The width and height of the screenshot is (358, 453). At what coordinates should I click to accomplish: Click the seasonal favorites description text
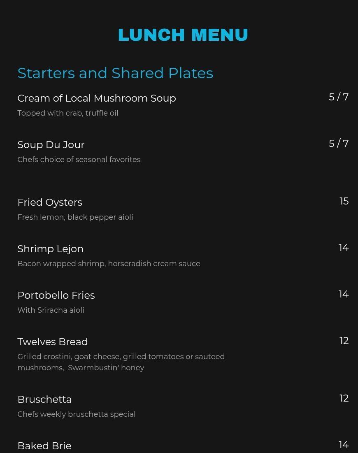(79, 160)
